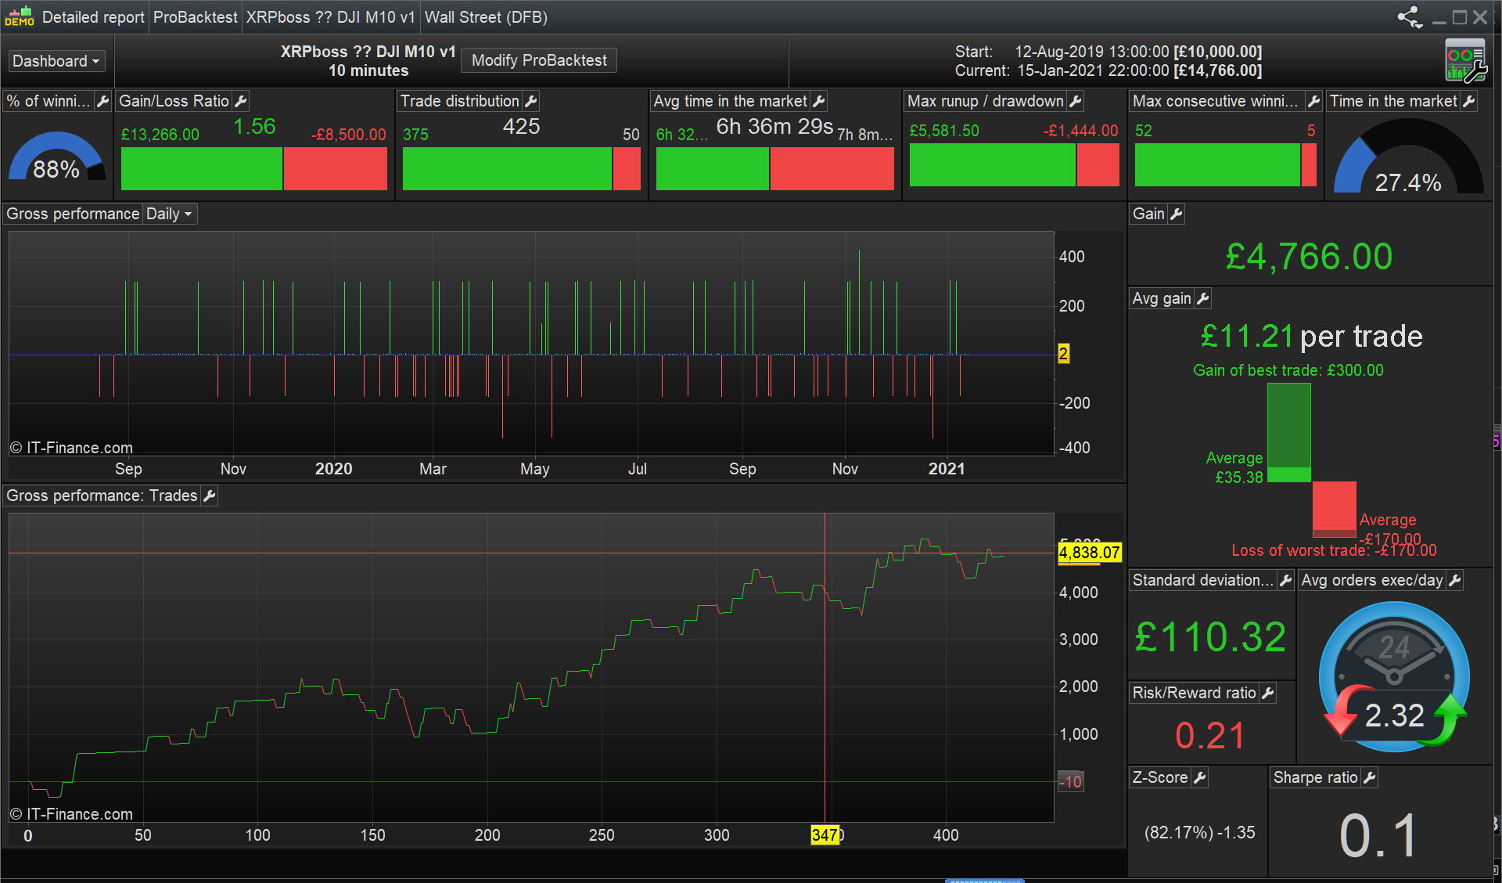
Task: Click the 88% winning trades gauge
Action: (56, 159)
